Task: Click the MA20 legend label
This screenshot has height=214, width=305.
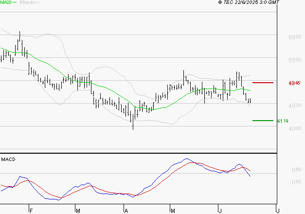Action: pos(6,2)
